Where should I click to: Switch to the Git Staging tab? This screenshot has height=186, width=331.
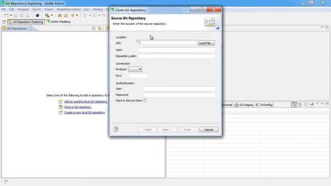pyautogui.click(x=244, y=105)
